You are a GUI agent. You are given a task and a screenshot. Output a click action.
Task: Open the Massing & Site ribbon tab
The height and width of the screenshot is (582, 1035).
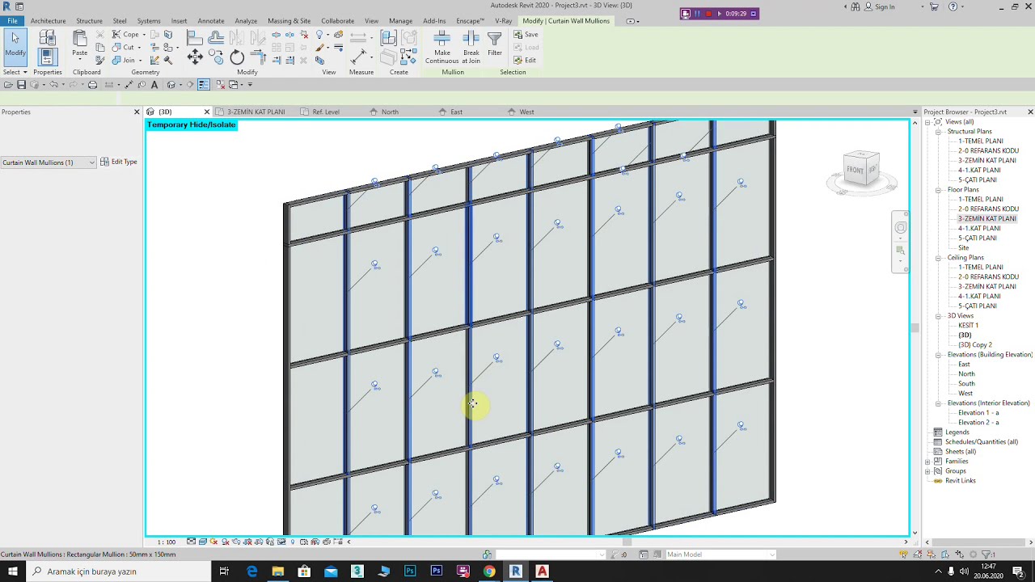289,21
